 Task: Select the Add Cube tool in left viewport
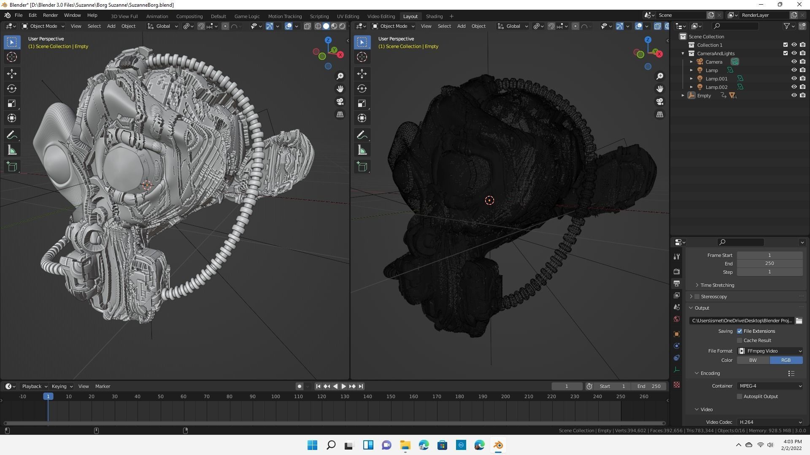tap(12, 167)
